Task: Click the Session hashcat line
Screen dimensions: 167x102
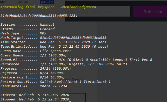Action: pyautogui.click(x=28, y=25)
